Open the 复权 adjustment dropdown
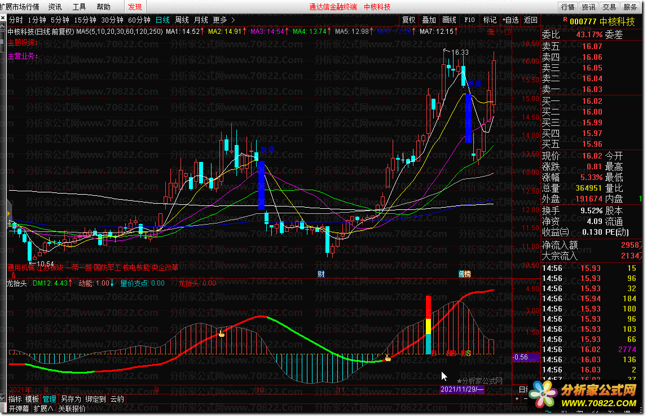Image resolution: width=647 pixels, height=417 pixels. point(408,20)
